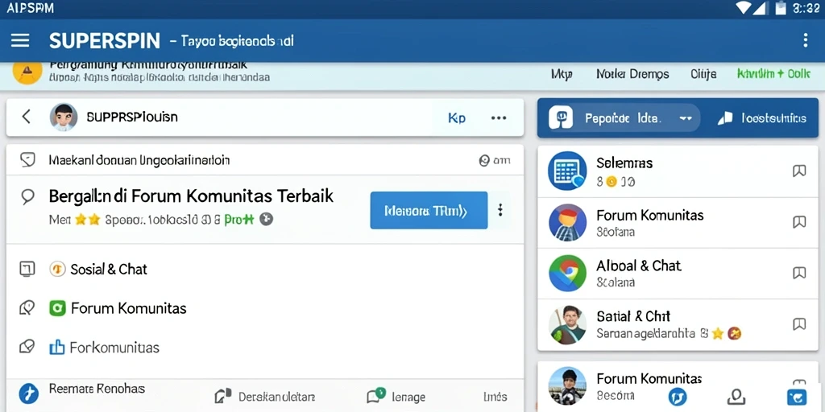Expand the Pepoitde Idte dropdown
Image resolution: width=825 pixels, height=412 pixels.
click(x=625, y=118)
